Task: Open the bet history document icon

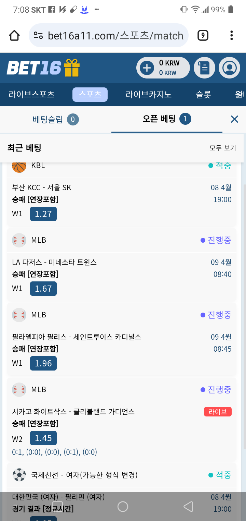Action: coord(204,68)
